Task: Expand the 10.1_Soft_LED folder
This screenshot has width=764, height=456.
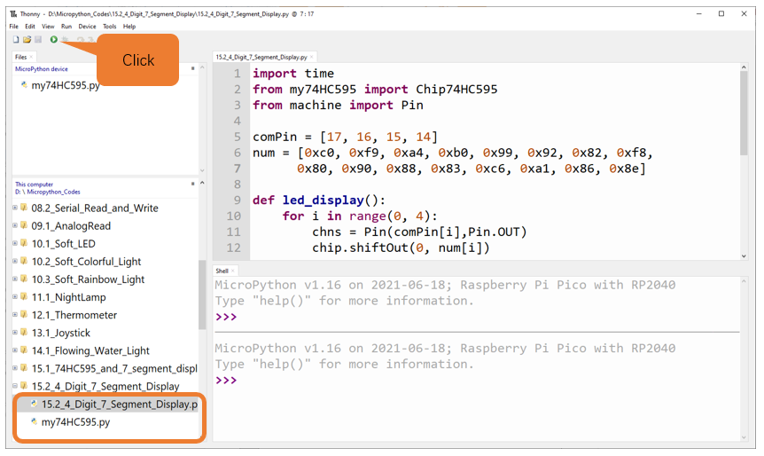Action: pos(14,243)
